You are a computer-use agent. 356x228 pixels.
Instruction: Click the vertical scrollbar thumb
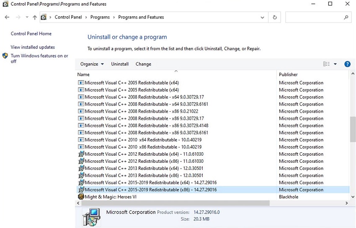(x=353, y=129)
